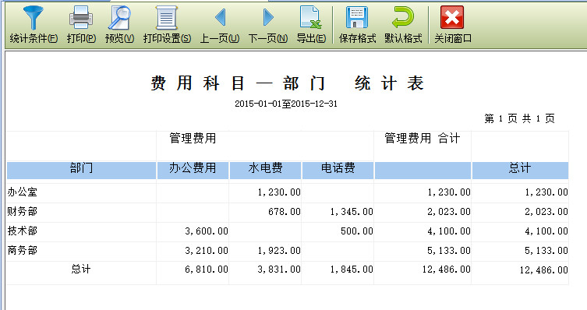Select the 财务部 row label

pyautogui.click(x=23, y=212)
